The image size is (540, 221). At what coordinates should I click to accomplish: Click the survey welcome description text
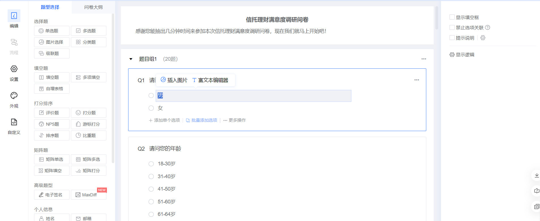(231, 31)
